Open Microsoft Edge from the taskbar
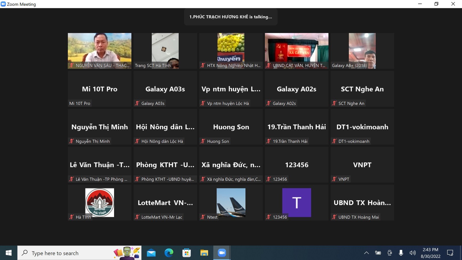 169,253
